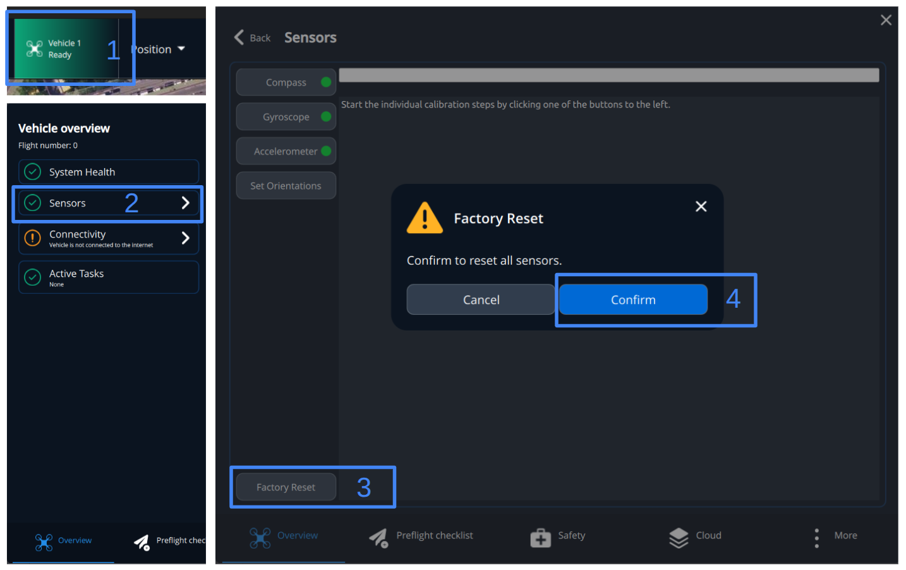Click the Connectivity warning status icon
Viewport: 906px width, 570px height.
click(x=32, y=238)
